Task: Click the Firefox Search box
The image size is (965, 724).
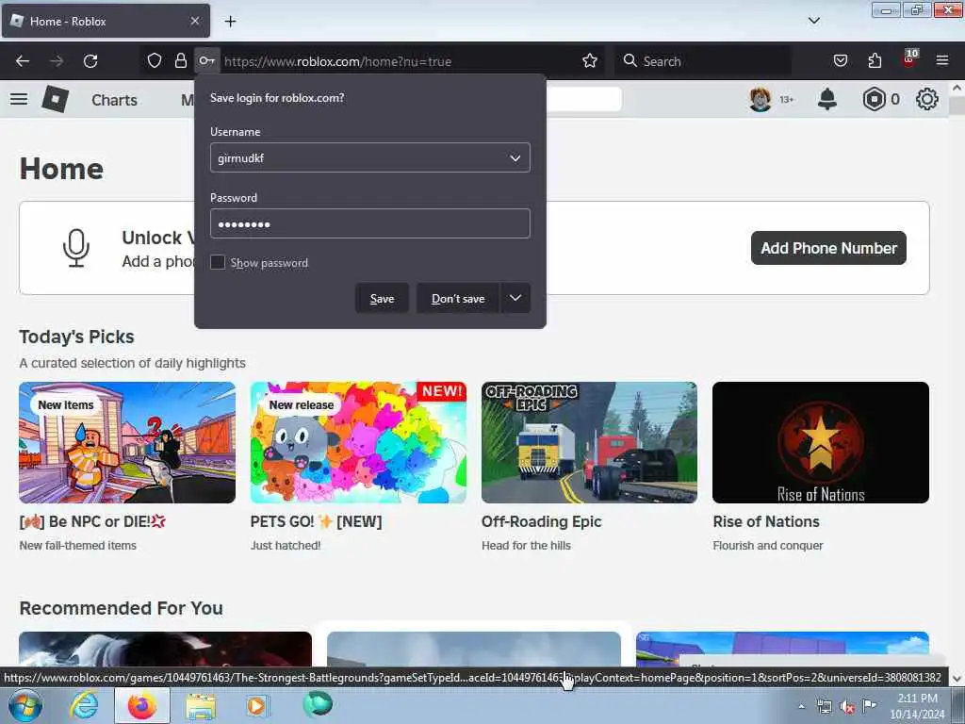Action: (703, 61)
